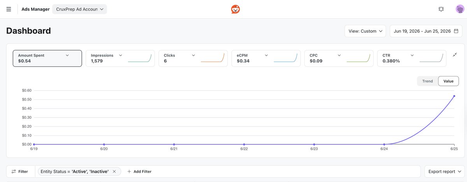Click the $0.00 y-axis label
This screenshot has width=467, height=182.
(26, 144)
